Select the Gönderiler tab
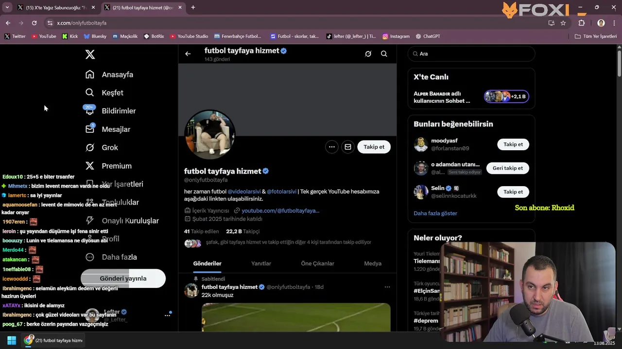The image size is (622, 349). pyautogui.click(x=207, y=264)
